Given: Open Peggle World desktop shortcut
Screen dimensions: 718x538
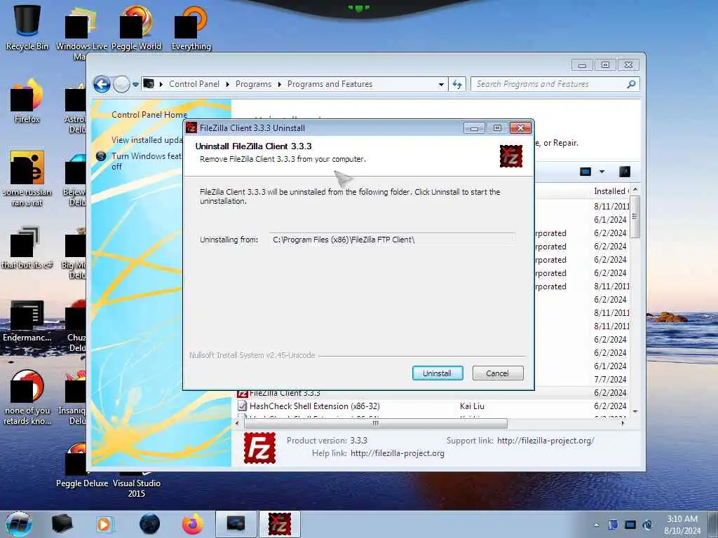Looking at the screenshot, I should tap(137, 27).
